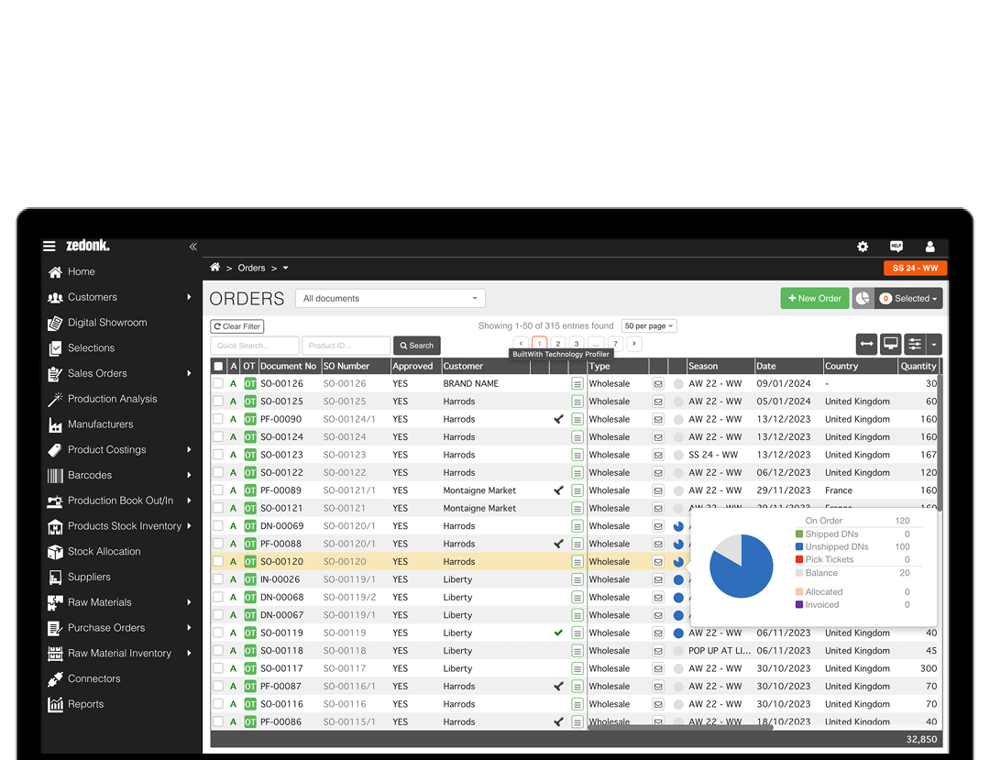Open the All documents dropdown
Image resolution: width=990 pixels, height=760 pixels.
tap(390, 298)
